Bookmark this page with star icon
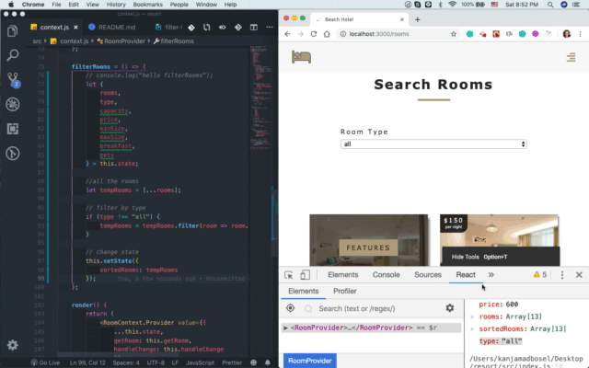The width and height of the screenshot is (589, 368). coord(454,34)
